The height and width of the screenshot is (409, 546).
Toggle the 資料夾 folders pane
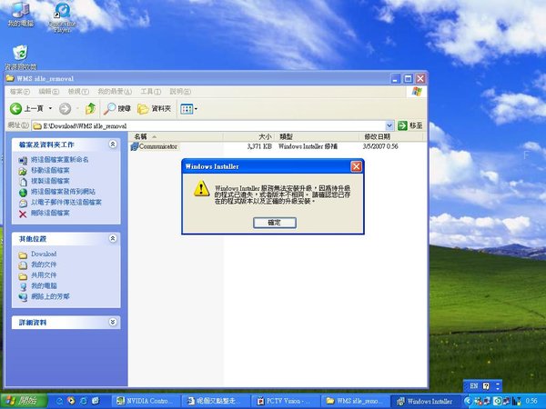(154, 109)
